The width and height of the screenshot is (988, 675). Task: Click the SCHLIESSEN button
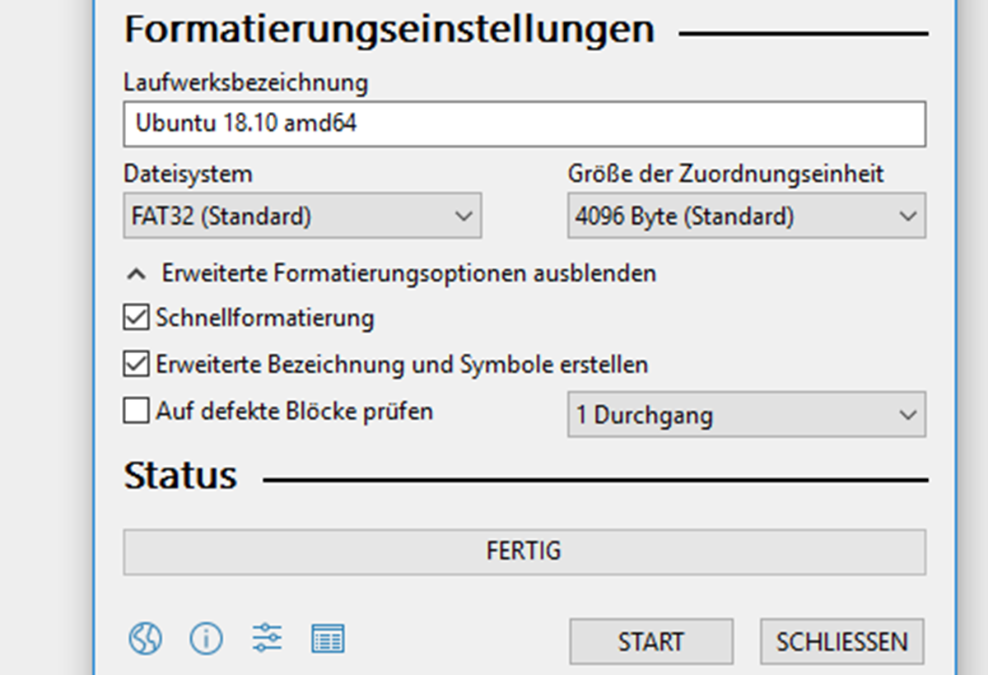tap(841, 641)
